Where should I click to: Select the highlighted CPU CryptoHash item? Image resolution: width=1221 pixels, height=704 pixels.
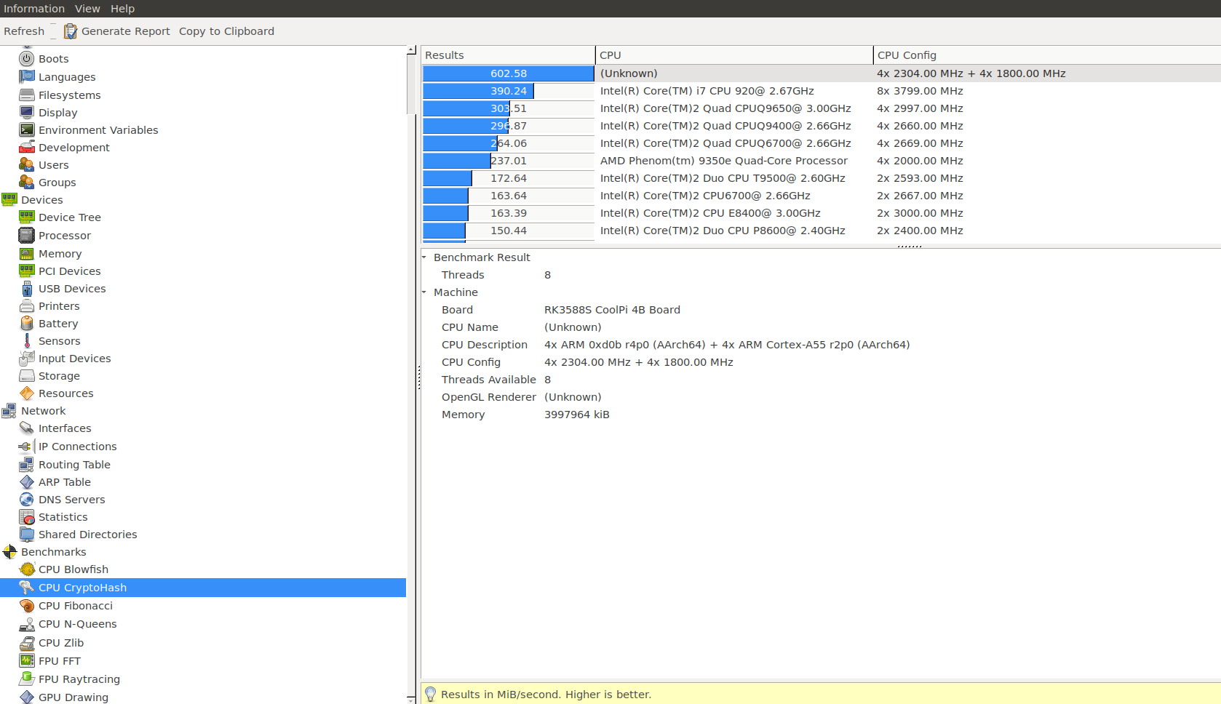(203, 588)
